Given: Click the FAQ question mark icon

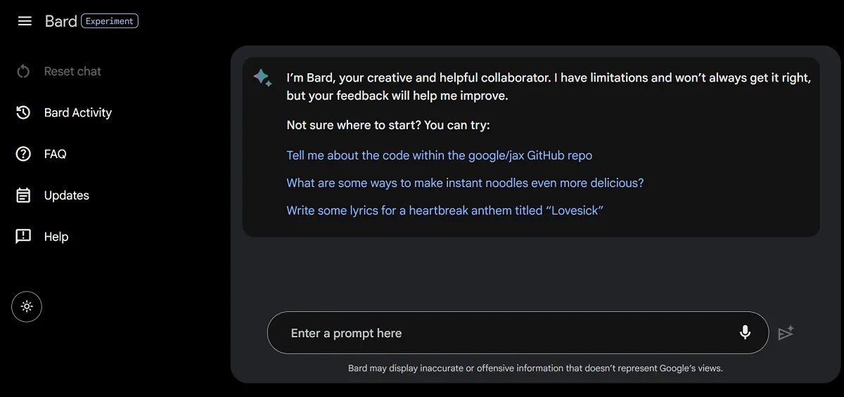Looking at the screenshot, I should pyautogui.click(x=23, y=154).
